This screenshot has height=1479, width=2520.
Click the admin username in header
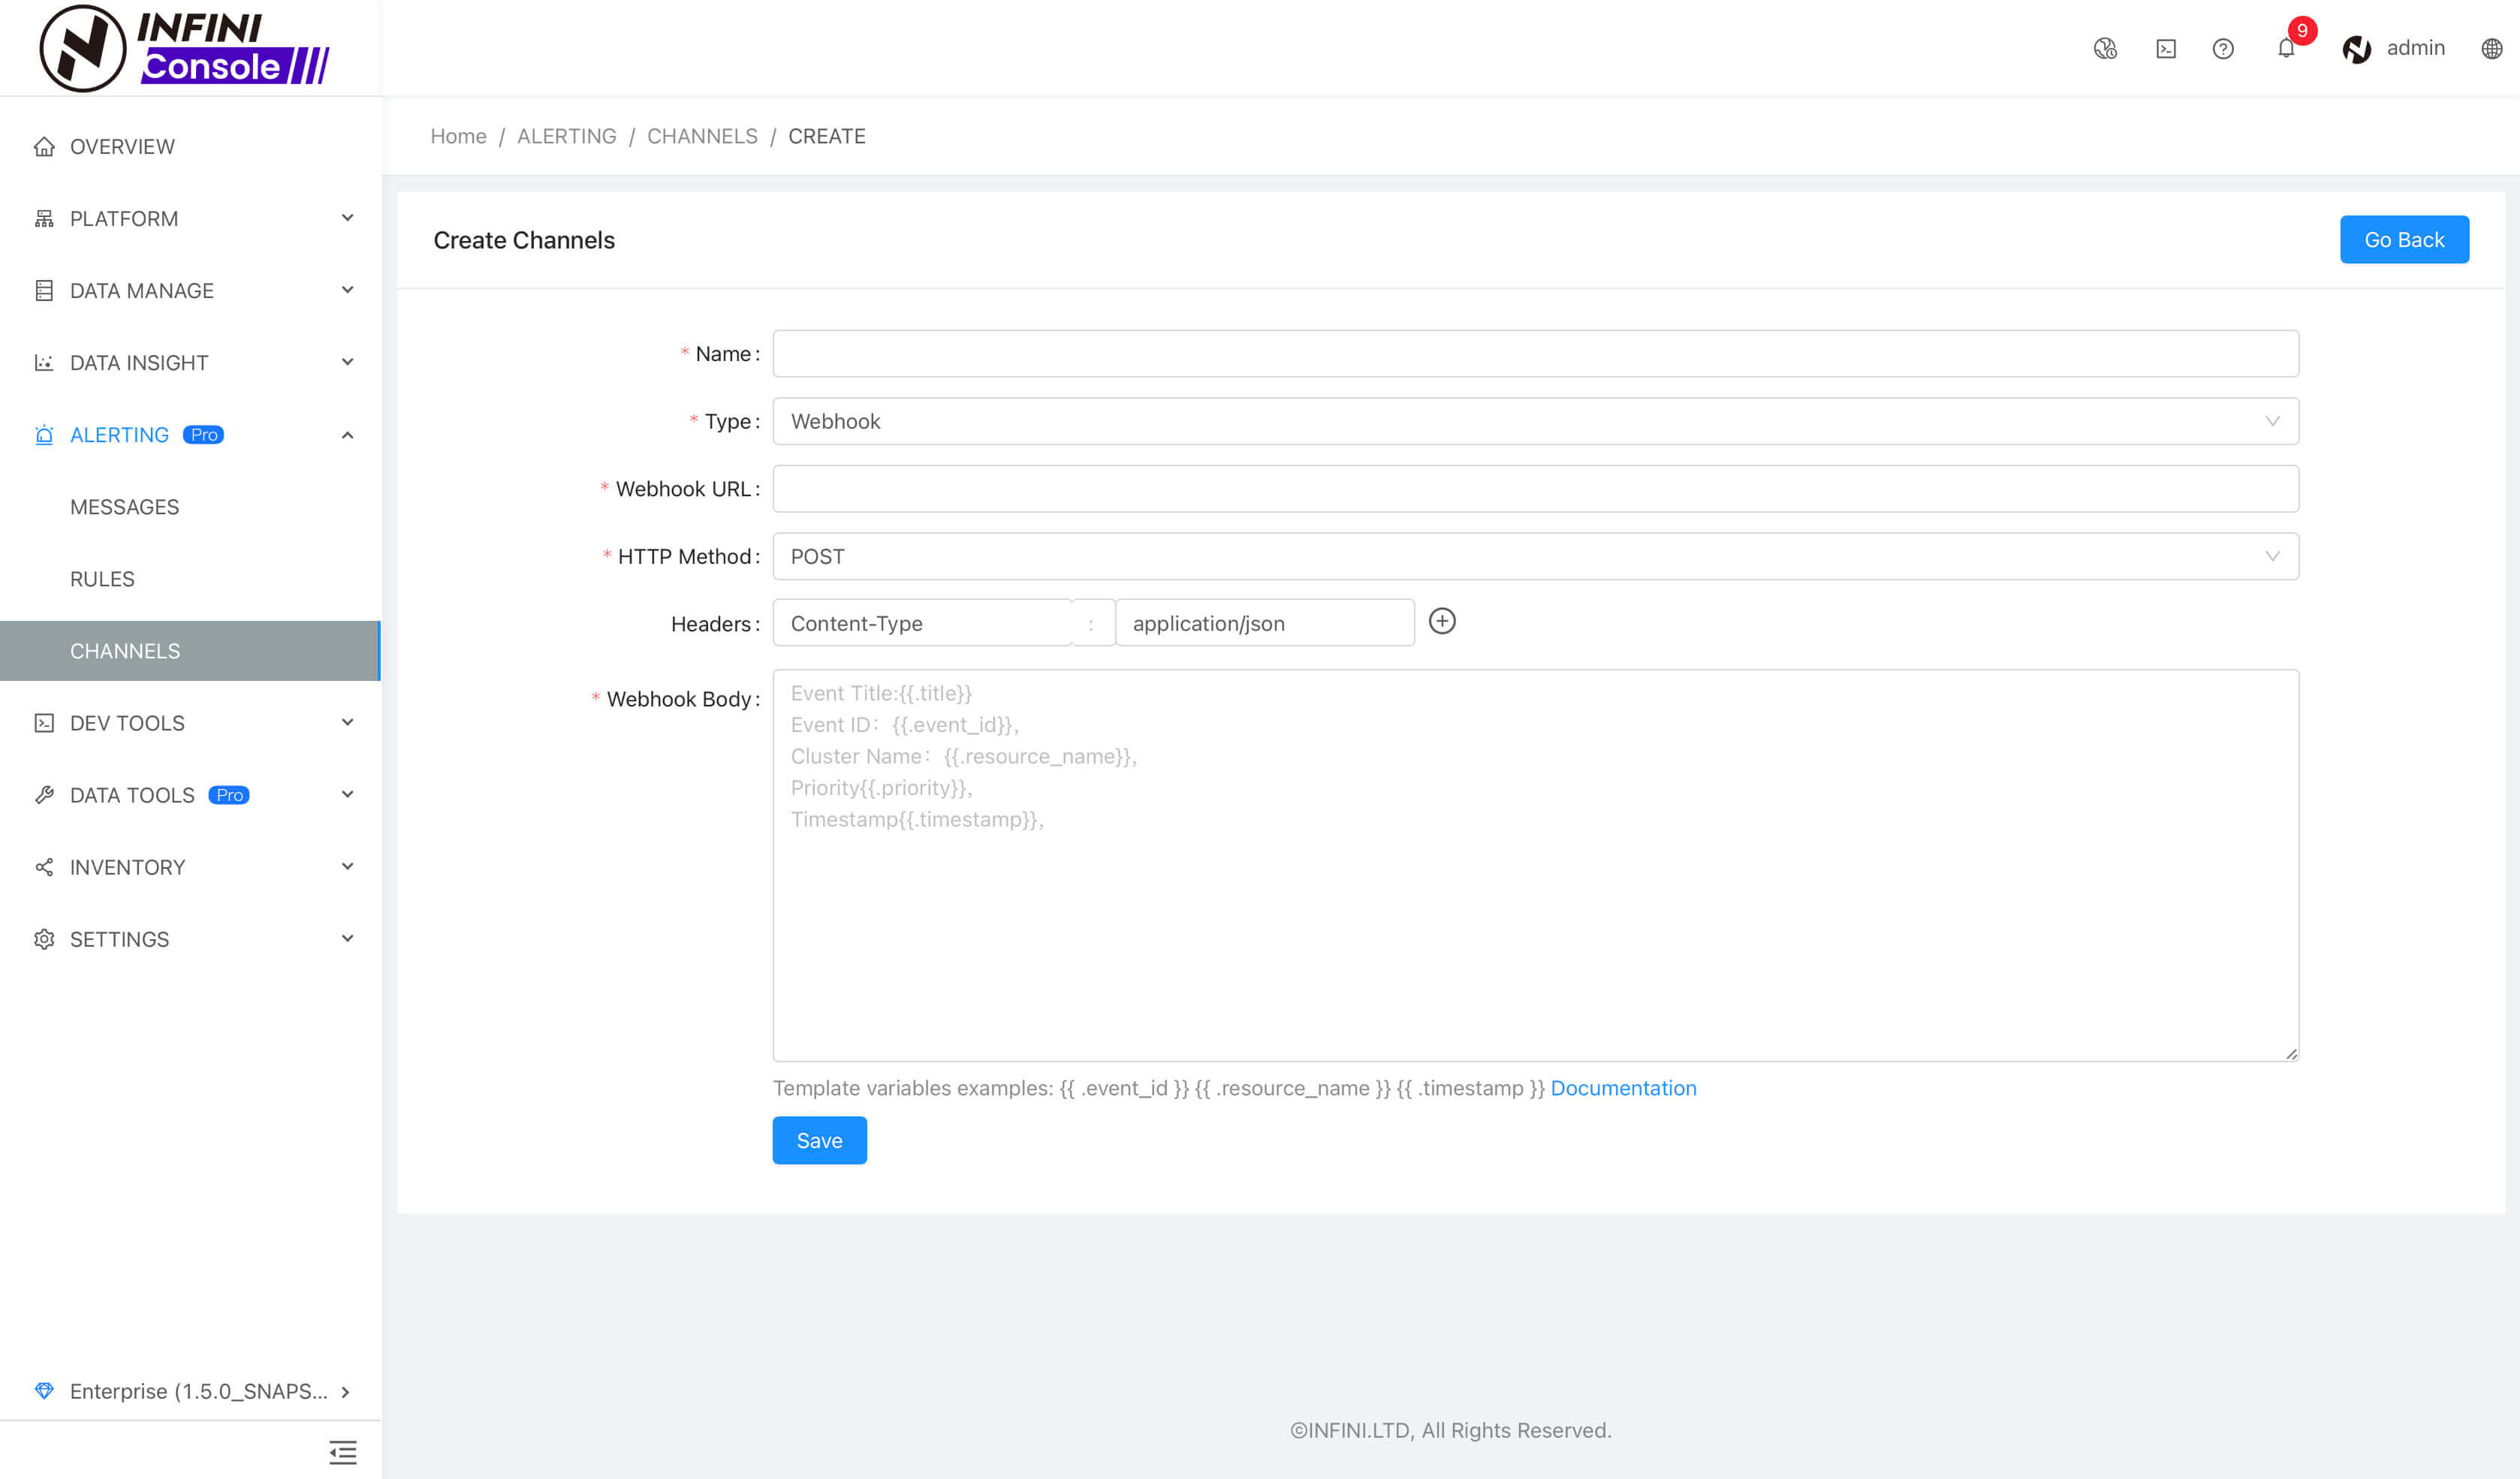pos(2415,48)
